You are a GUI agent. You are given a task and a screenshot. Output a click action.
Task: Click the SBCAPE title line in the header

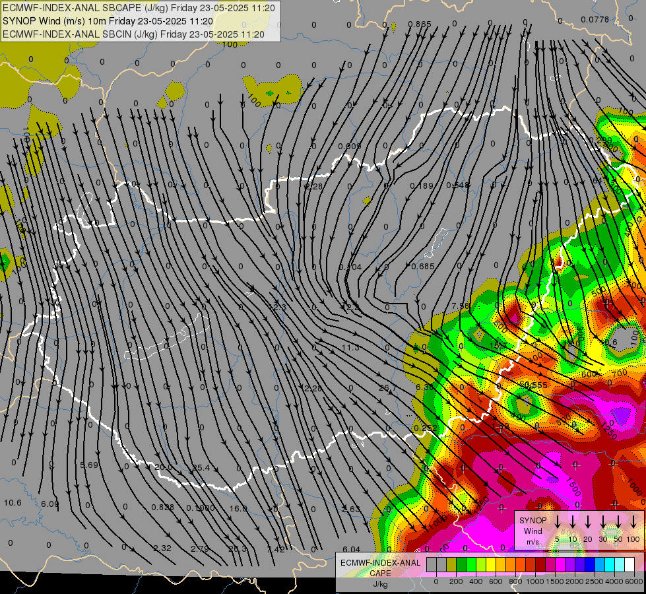point(139,8)
